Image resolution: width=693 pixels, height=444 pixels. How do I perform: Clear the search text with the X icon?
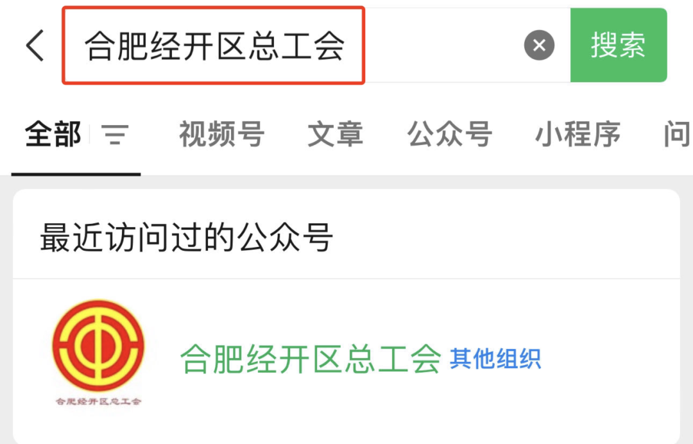pyautogui.click(x=539, y=45)
